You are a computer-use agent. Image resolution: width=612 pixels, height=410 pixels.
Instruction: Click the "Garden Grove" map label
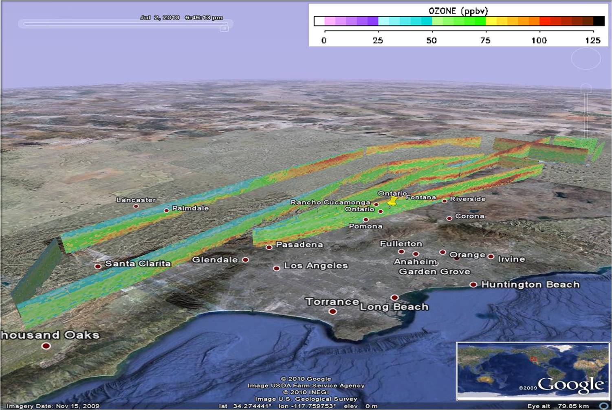point(434,272)
